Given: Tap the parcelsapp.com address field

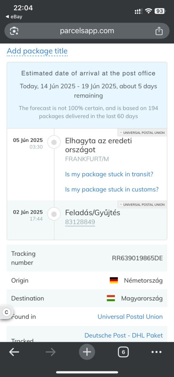Looking at the screenshot, I should pyautogui.click(x=87, y=31).
